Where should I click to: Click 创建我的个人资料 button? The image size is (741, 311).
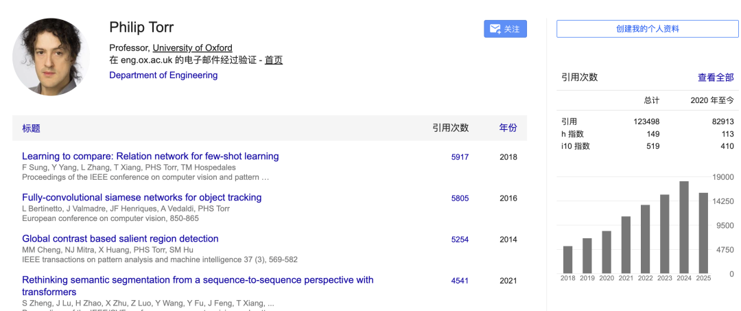click(x=647, y=29)
